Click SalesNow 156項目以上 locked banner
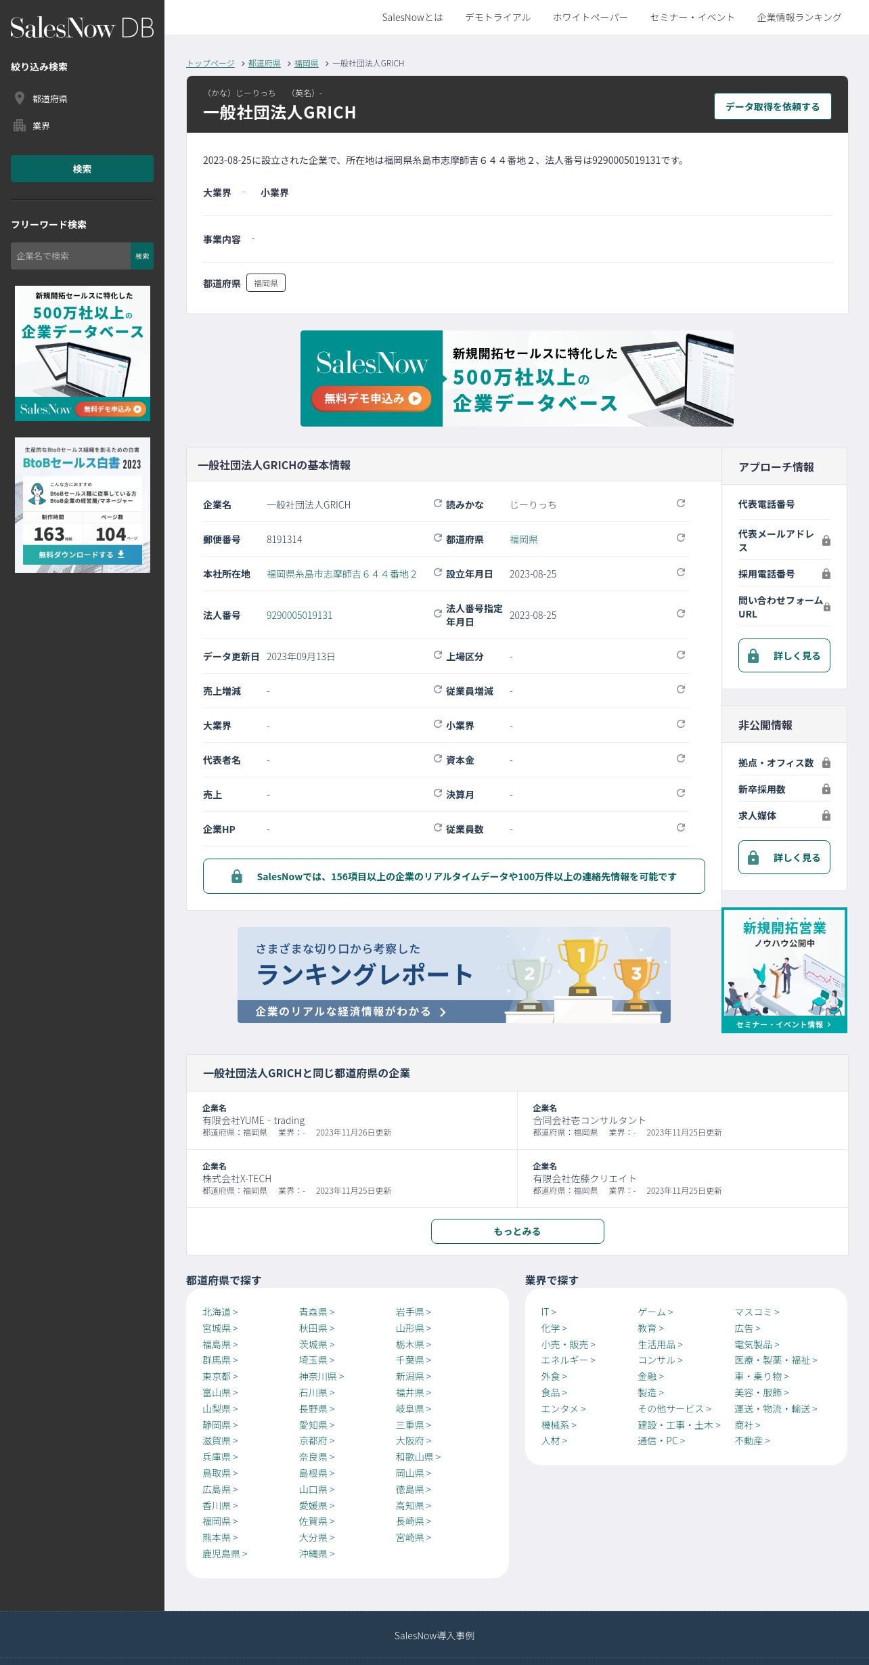 coord(454,876)
